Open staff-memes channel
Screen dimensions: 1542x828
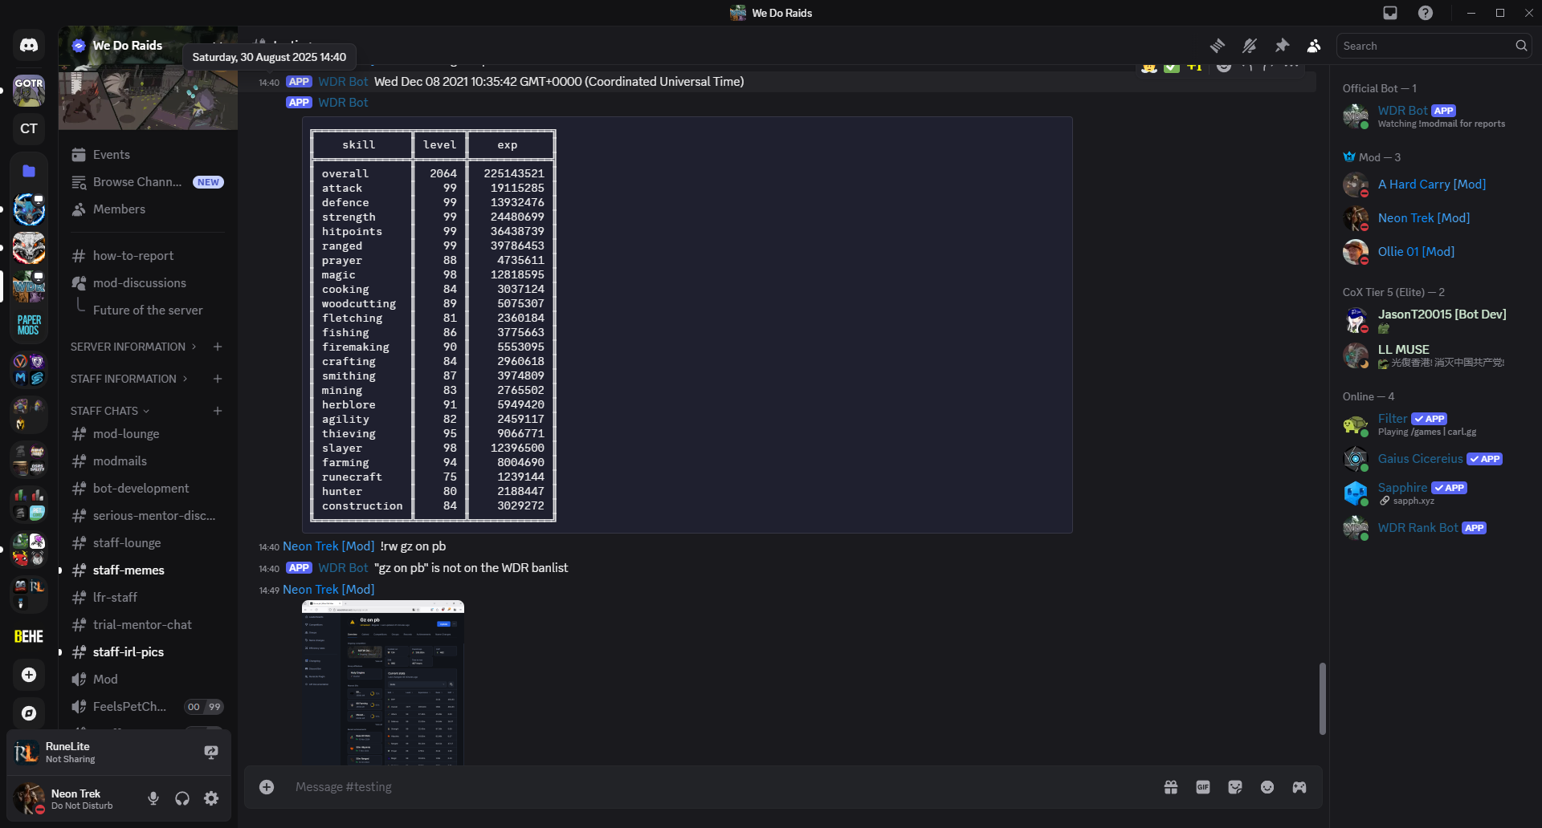147,570
